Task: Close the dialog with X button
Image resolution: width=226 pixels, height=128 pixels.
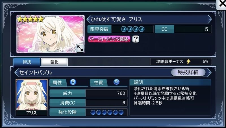Action: (221, 4)
